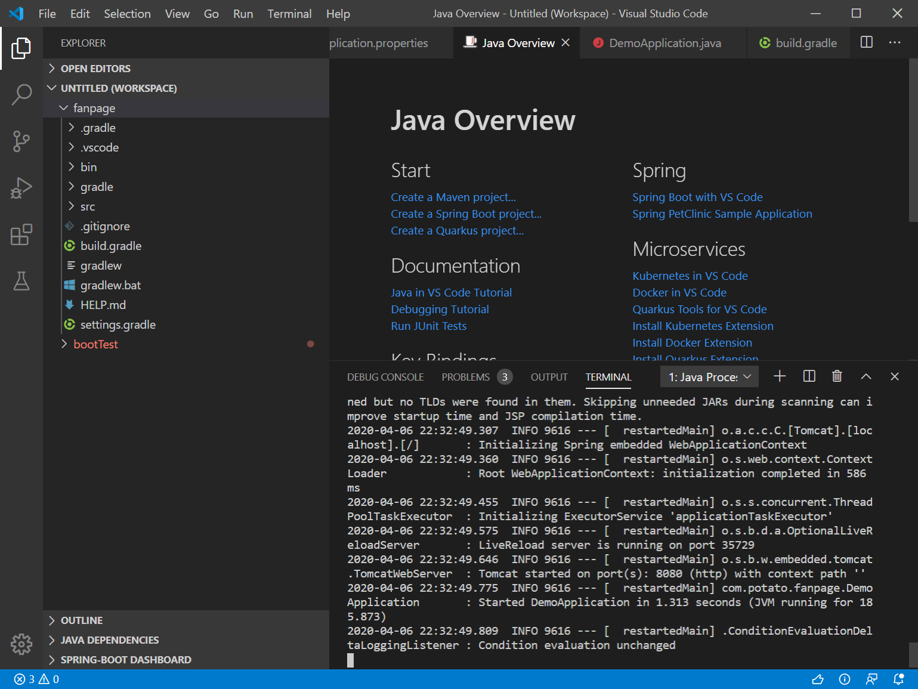Click errors and warnings status indicator
The height and width of the screenshot is (689, 918).
coord(36,679)
